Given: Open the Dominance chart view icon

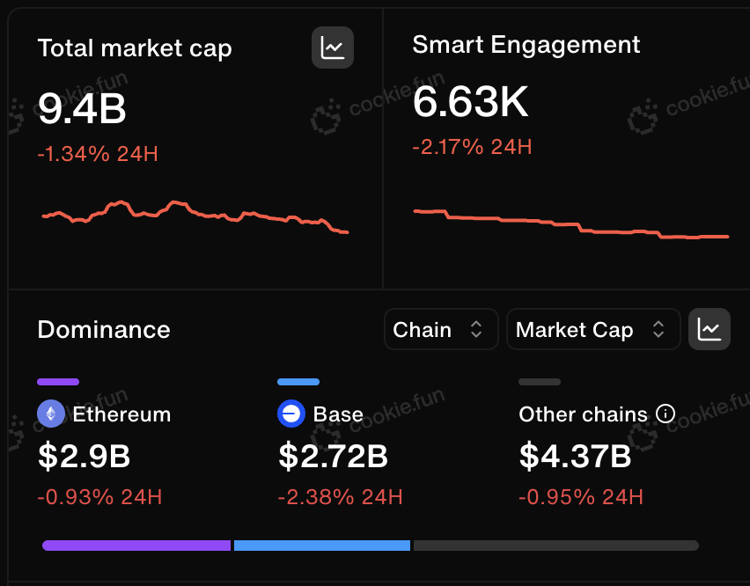Looking at the screenshot, I should [x=709, y=329].
